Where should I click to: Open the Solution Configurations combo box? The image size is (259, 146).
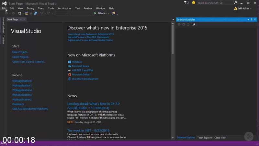click(x=62, y=13)
